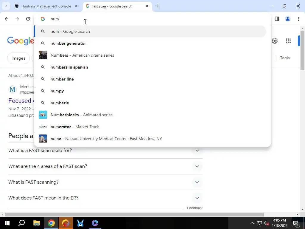
Task: Open the tab search dropdown arrow
Action: click(x=6, y=6)
